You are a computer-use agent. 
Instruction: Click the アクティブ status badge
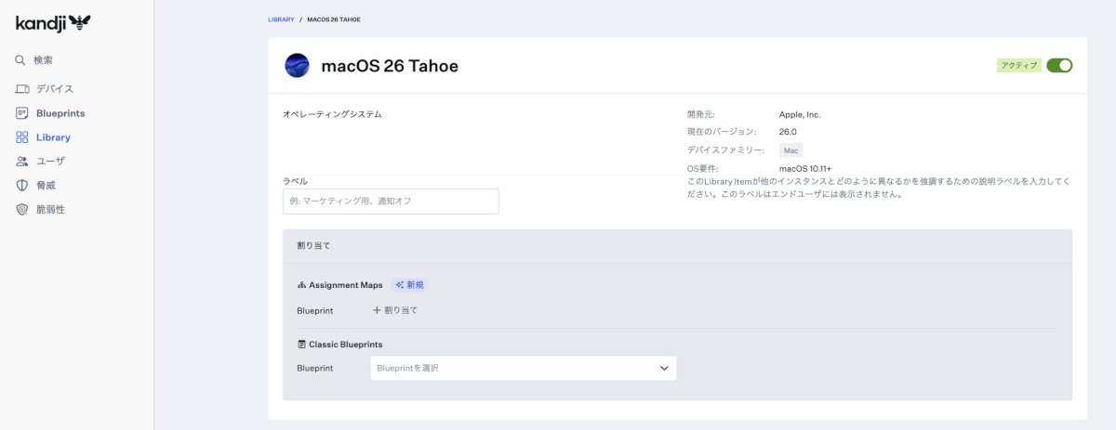(x=1018, y=66)
